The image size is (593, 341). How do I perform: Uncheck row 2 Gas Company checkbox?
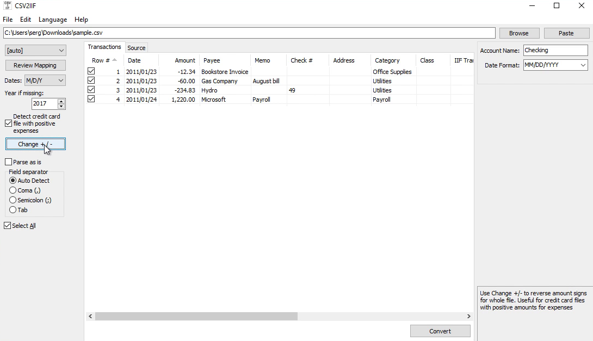[x=91, y=80]
